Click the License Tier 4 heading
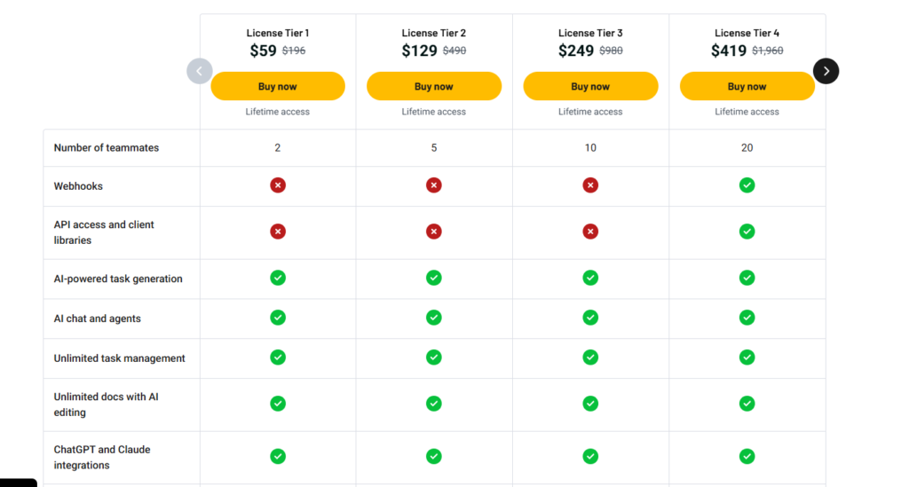909x487 pixels. coord(747,33)
